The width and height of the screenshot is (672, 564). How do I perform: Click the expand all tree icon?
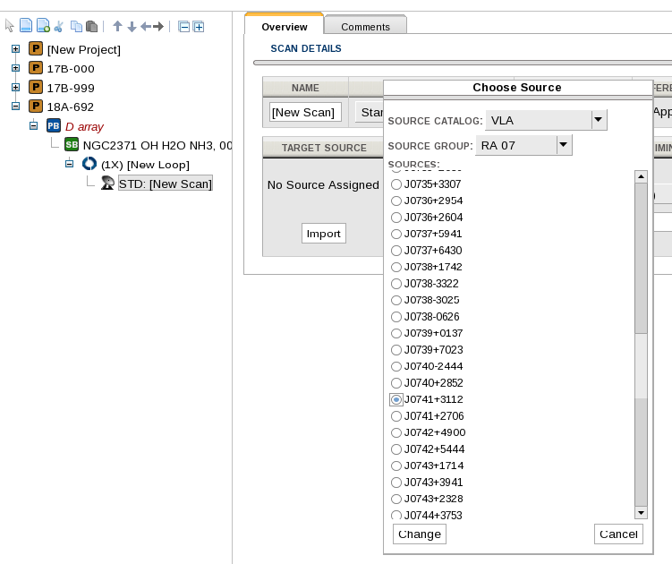coord(198,27)
